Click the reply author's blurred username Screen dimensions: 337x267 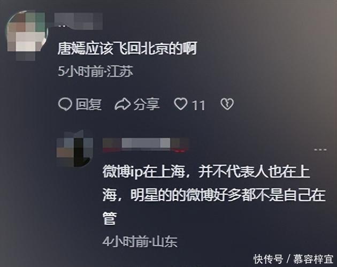[x=145, y=145]
